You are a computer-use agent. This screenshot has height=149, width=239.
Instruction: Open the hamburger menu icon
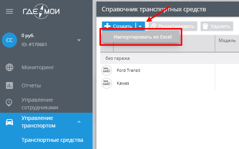(9, 11)
